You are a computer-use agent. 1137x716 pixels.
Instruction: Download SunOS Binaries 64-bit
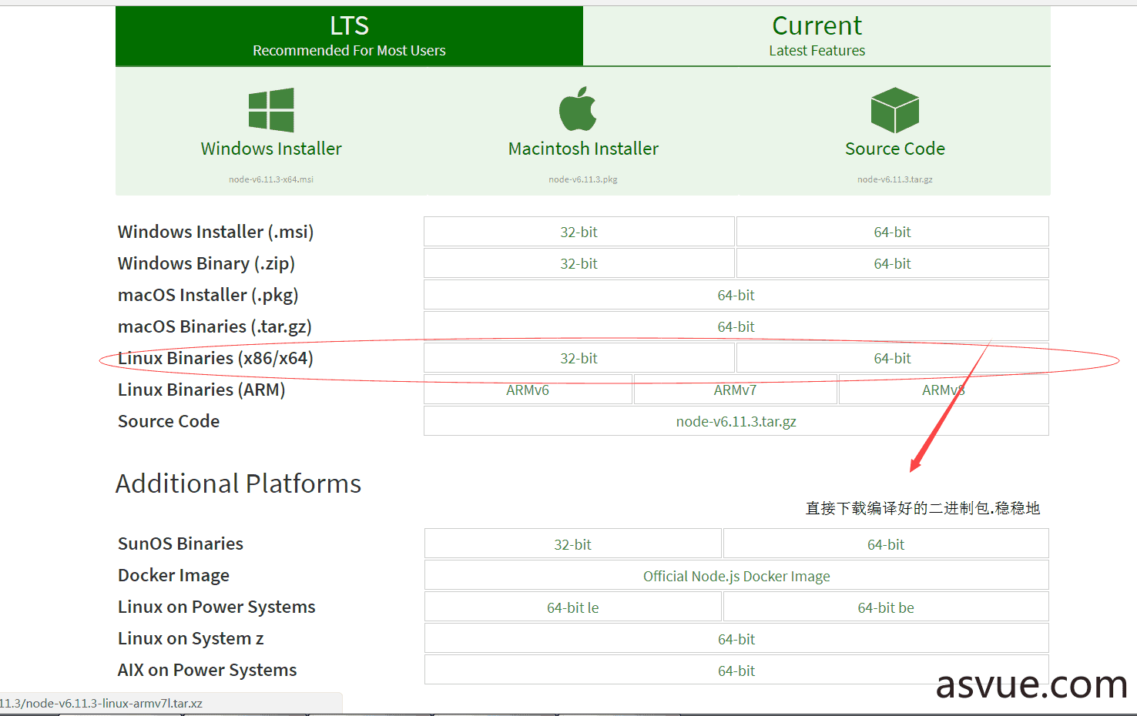click(886, 544)
